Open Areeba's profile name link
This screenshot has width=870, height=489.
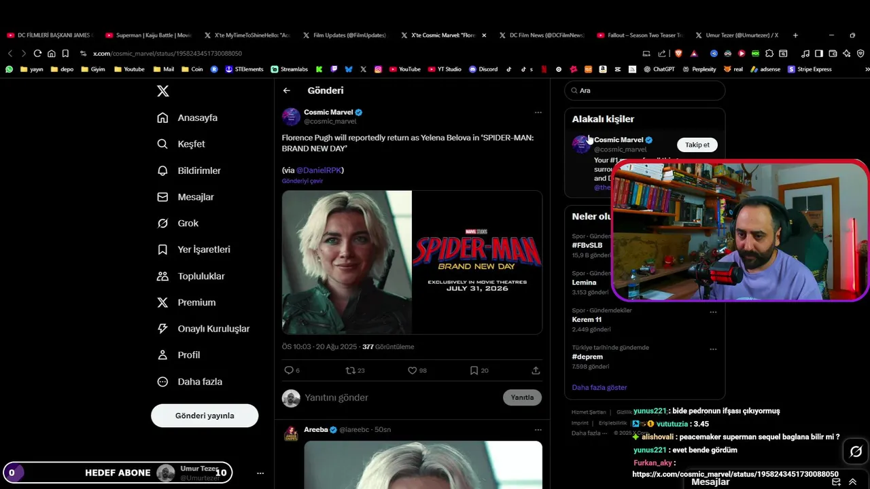click(x=316, y=430)
